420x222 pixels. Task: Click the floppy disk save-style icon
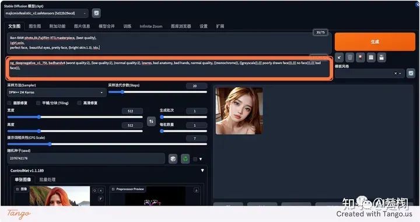coord(381,57)
